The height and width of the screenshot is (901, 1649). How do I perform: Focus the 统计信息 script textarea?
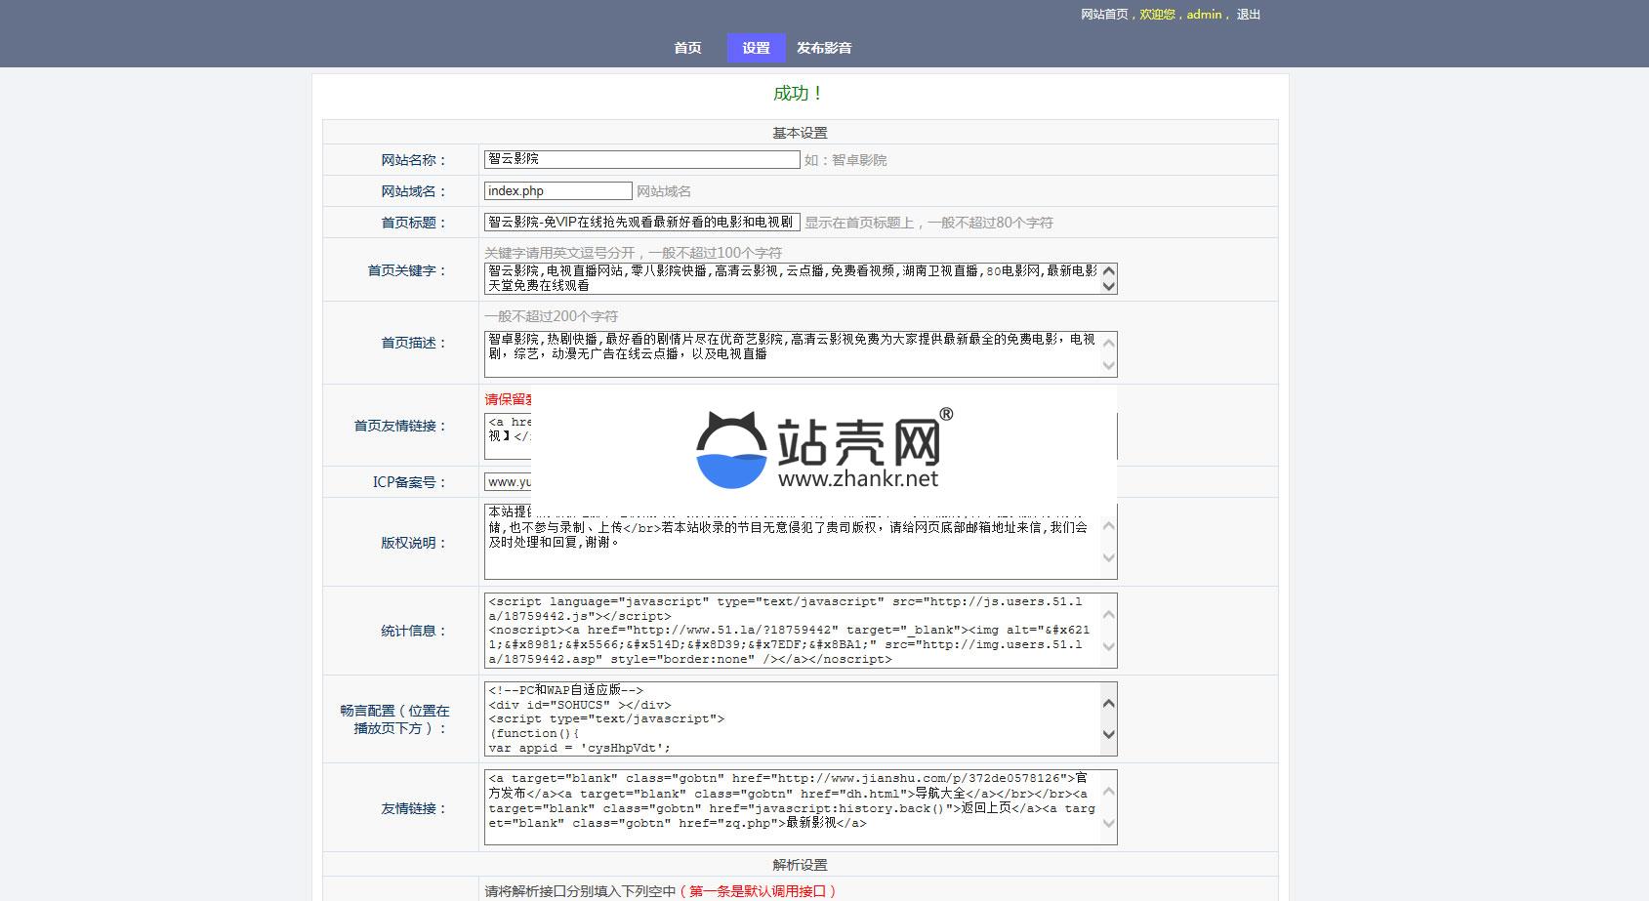coord(791,631)
